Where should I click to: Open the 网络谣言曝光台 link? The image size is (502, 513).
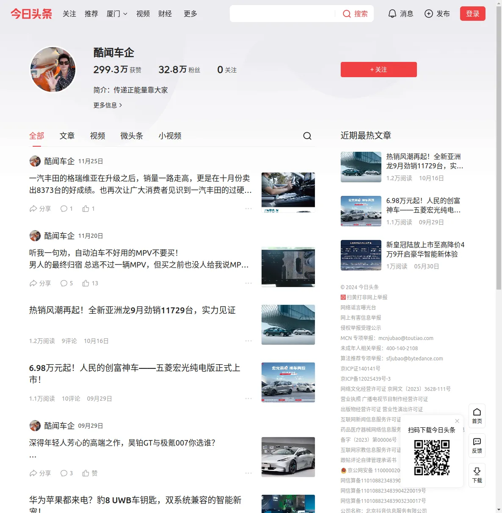(x=358, y=307)
